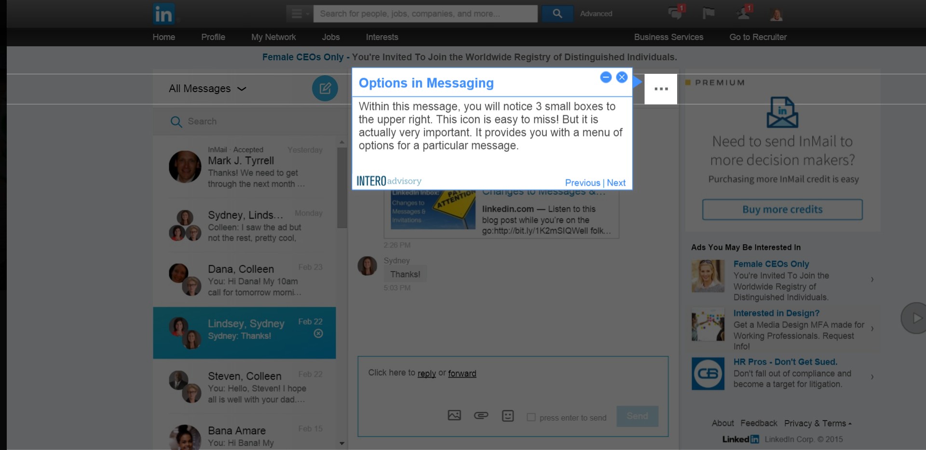Screen dimensions: 926x450
Task: Click the inbox search magnifier icon
Action: click(x=176, y=122)
